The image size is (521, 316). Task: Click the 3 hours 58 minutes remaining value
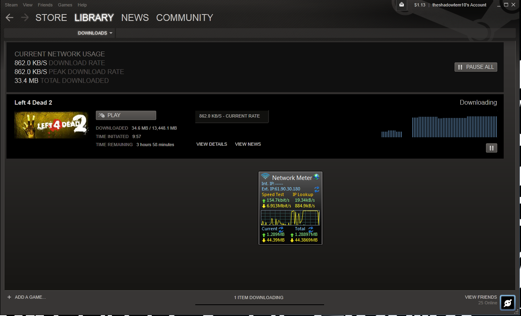(155, 145)
